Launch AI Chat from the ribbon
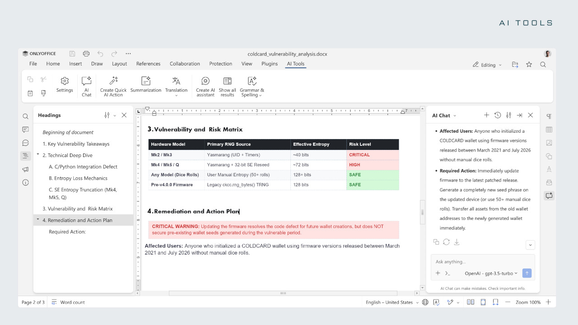The image size is (578, 325). click(86, 86)
